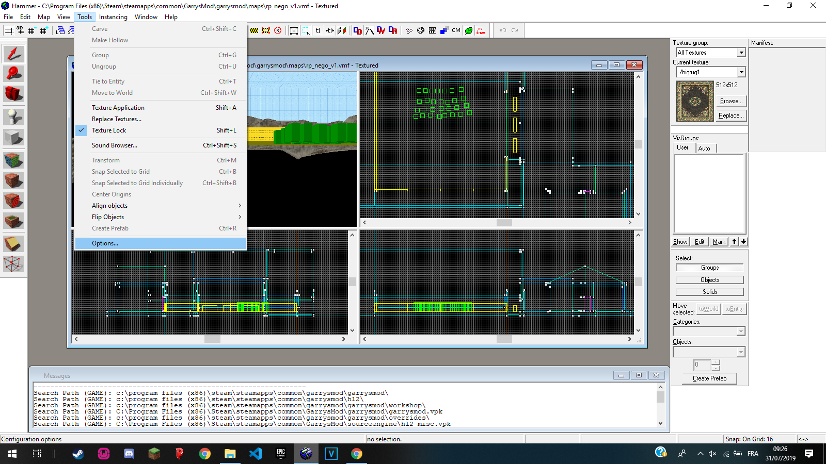Click the top-right viewport horizontal scrollbar

(496, 223)
